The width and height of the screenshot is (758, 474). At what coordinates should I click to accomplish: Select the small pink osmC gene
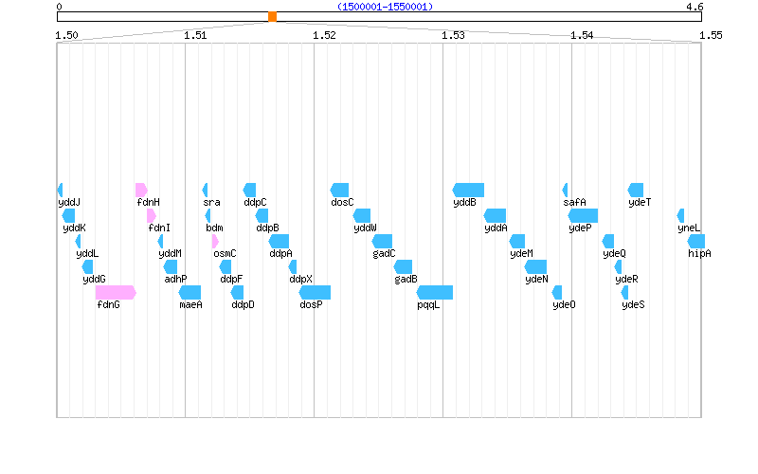pos(215,241)
